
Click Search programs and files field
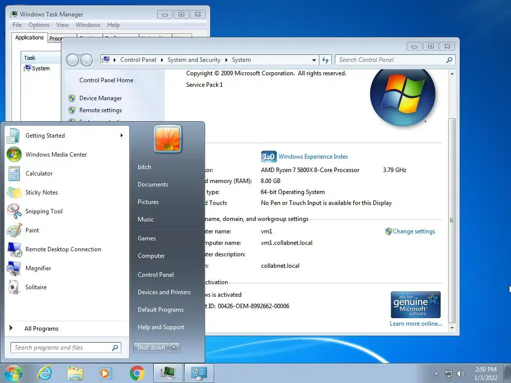click(x=65, y=348)
